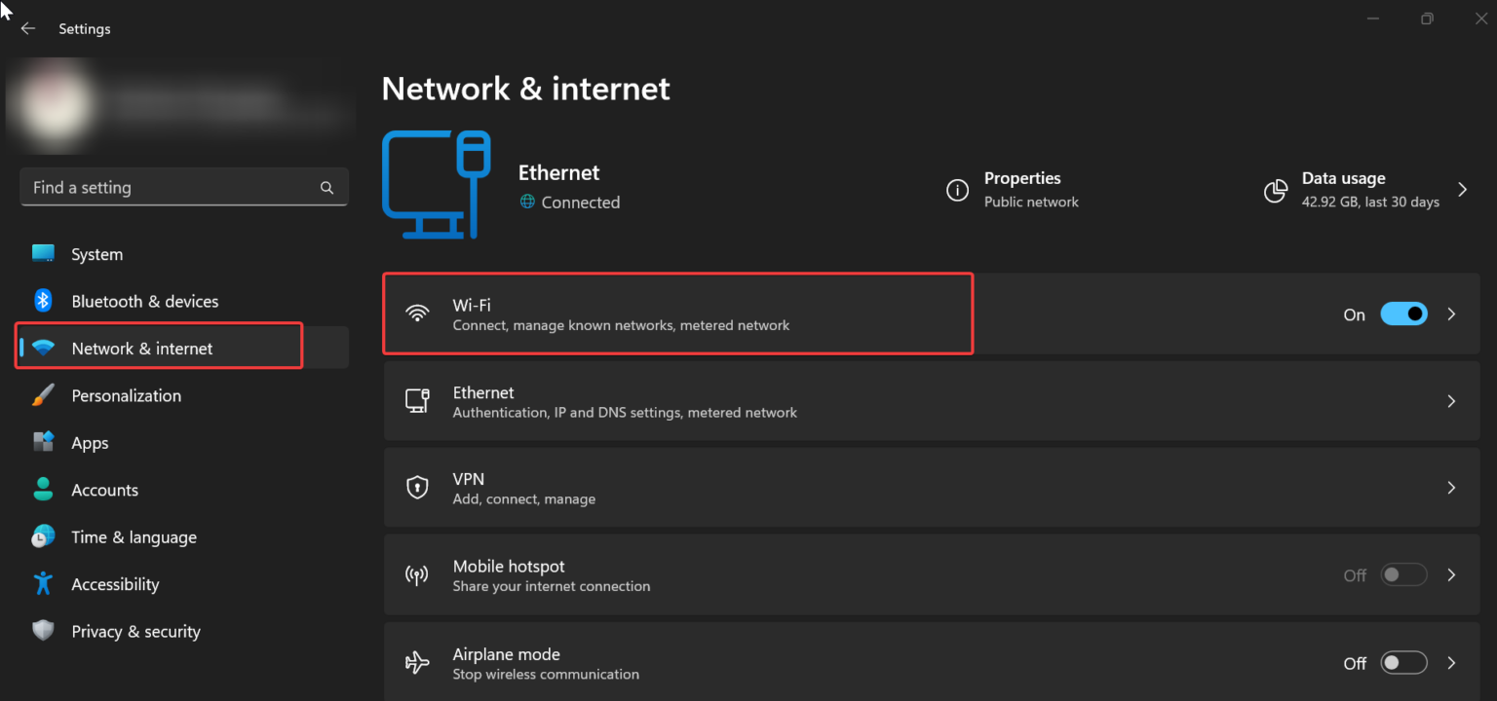Click the Personalization paintbrush icon

click(x=43, y=395)
